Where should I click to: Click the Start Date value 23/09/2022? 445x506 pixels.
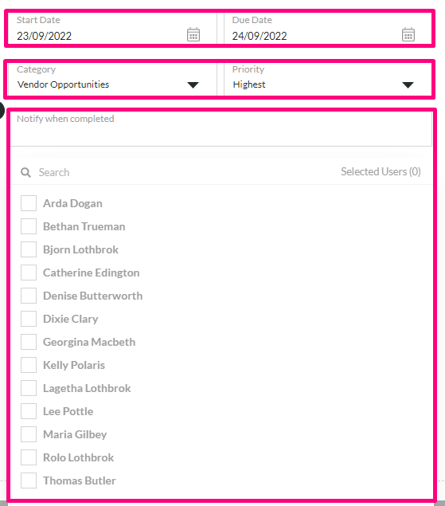pos(44,36)
